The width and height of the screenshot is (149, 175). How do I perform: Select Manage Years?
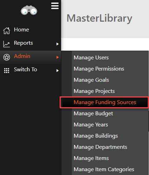91,125
